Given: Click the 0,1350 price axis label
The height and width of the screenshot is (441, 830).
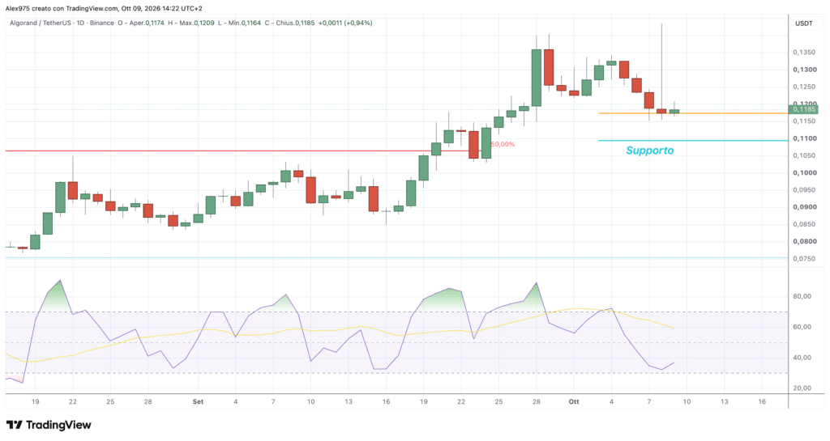Looking at the screenshot, I should 803,53.
